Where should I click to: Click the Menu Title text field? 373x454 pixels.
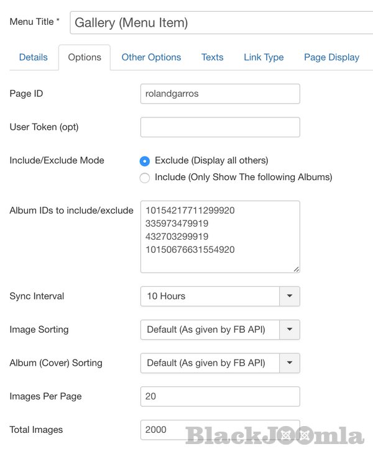(221, 23)
